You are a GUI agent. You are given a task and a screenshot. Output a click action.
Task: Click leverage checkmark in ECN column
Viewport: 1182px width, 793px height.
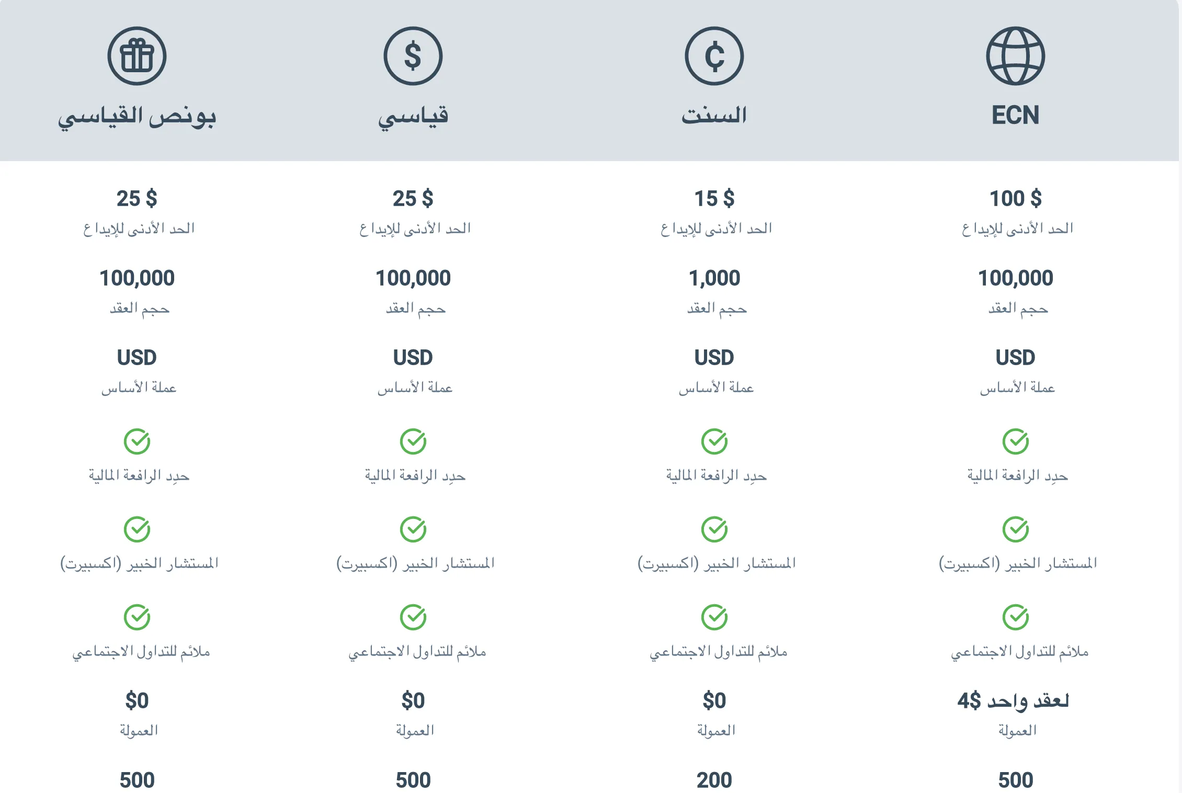coord(1016,442)
